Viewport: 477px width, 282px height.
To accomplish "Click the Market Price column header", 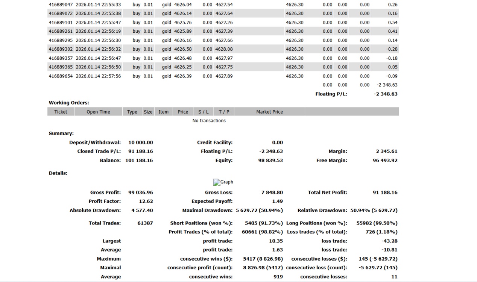I will pos(269,112).
